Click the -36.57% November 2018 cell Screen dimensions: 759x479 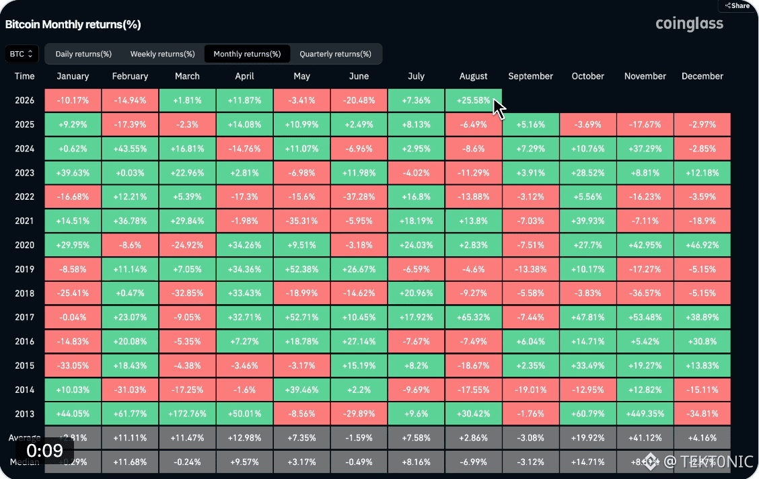645,293
